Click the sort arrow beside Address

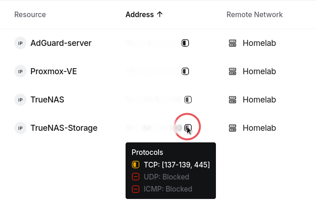[159, 14]
